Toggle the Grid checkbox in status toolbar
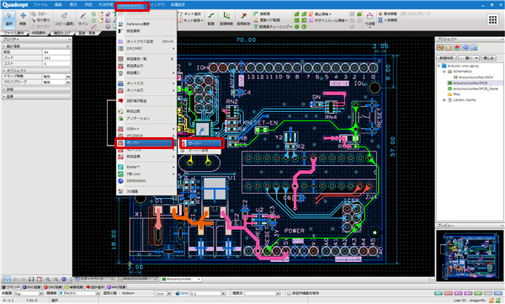505x304 pixels. [x=178, y=293]
